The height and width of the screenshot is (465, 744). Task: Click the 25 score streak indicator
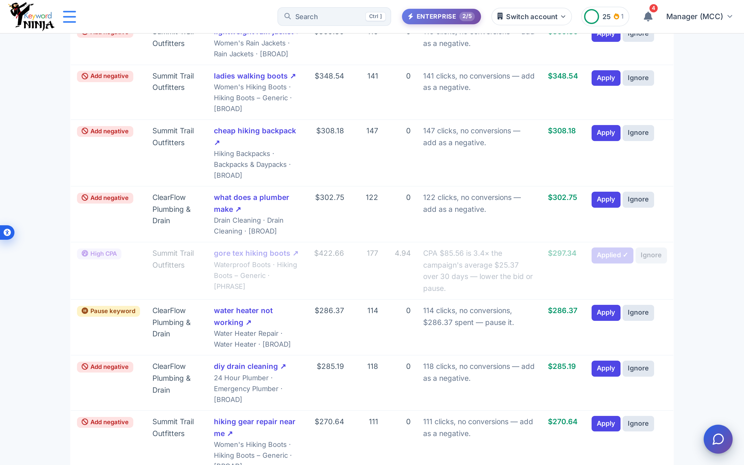click(605, 17)
